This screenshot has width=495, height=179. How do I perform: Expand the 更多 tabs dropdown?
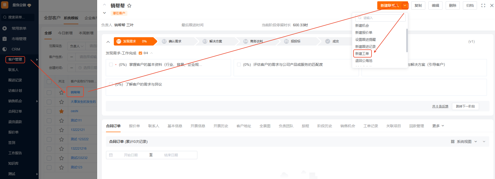click(x=438, y=126)
